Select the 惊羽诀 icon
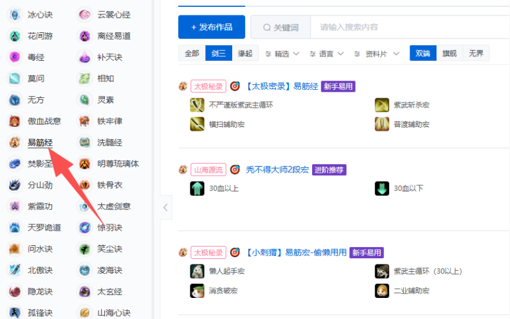The width and height of the screenshot is (510, 319). (84, 227)
